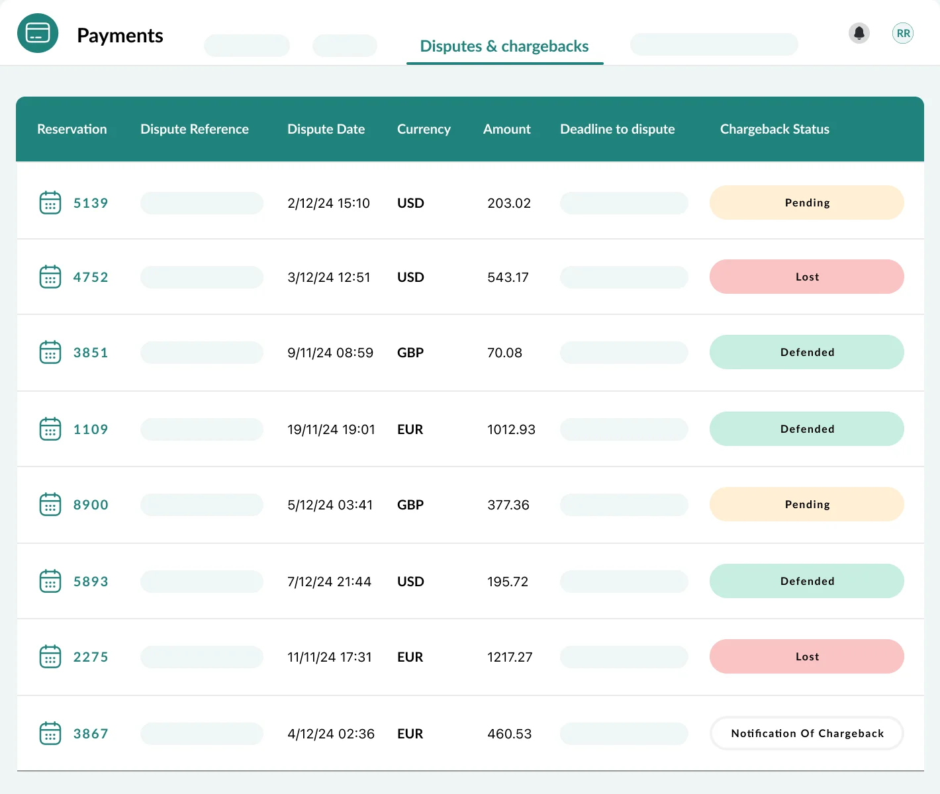The width and height of the screenshot is (940, 794).
Task: Click calendar icon for reservation 5139
Action: click(x=50, y=203)
